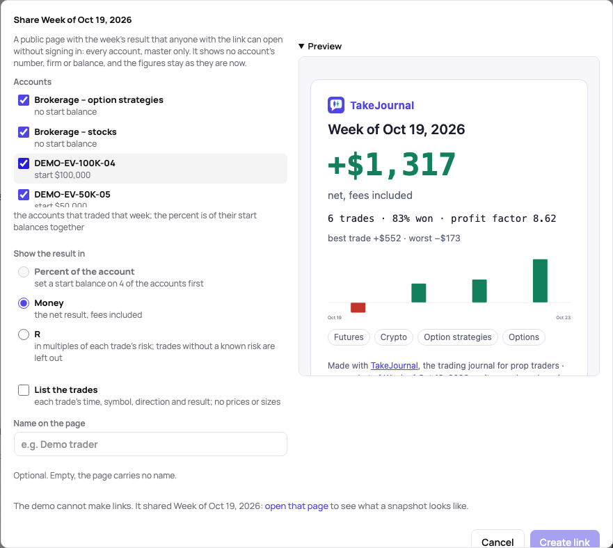Click the Crypto tag in the preview
This screenshot has width=613, height=548.
pyautogui.click(x=394, y=337)
